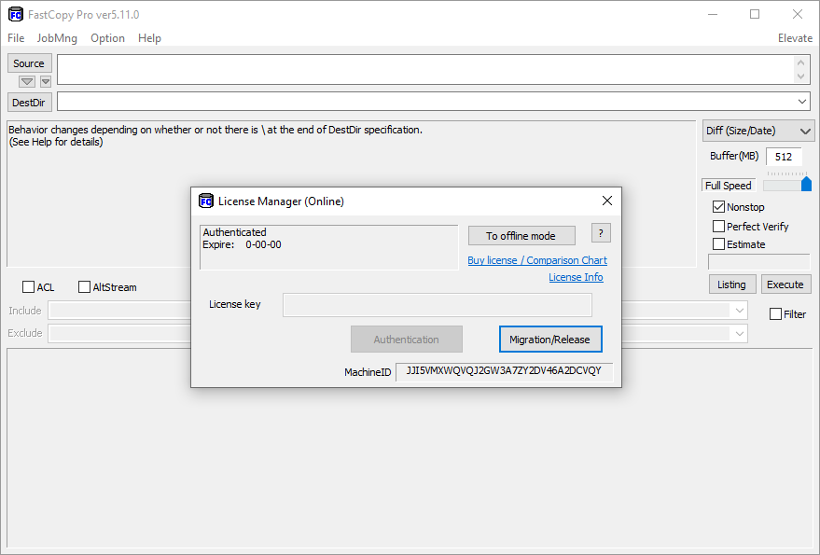Screen dimensions: 820x555
Task: Close the License Manager dialog
Action: (x=606, y=201)
